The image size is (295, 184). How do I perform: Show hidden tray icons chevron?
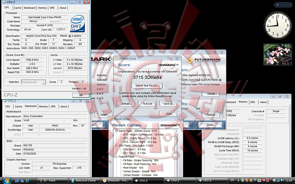point(238,180)
